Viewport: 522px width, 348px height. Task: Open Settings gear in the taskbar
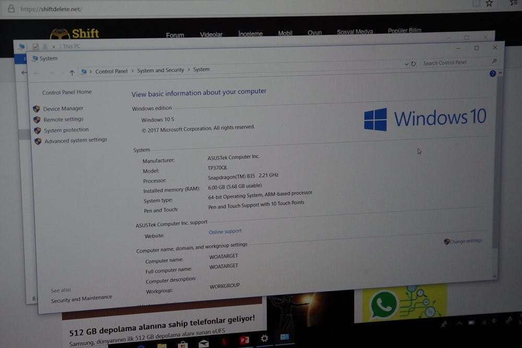(x=265, y=339)
